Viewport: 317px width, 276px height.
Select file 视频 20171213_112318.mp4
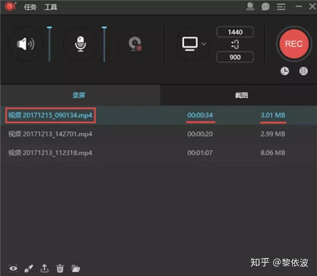pyautogui.click(x=50, y=153)
